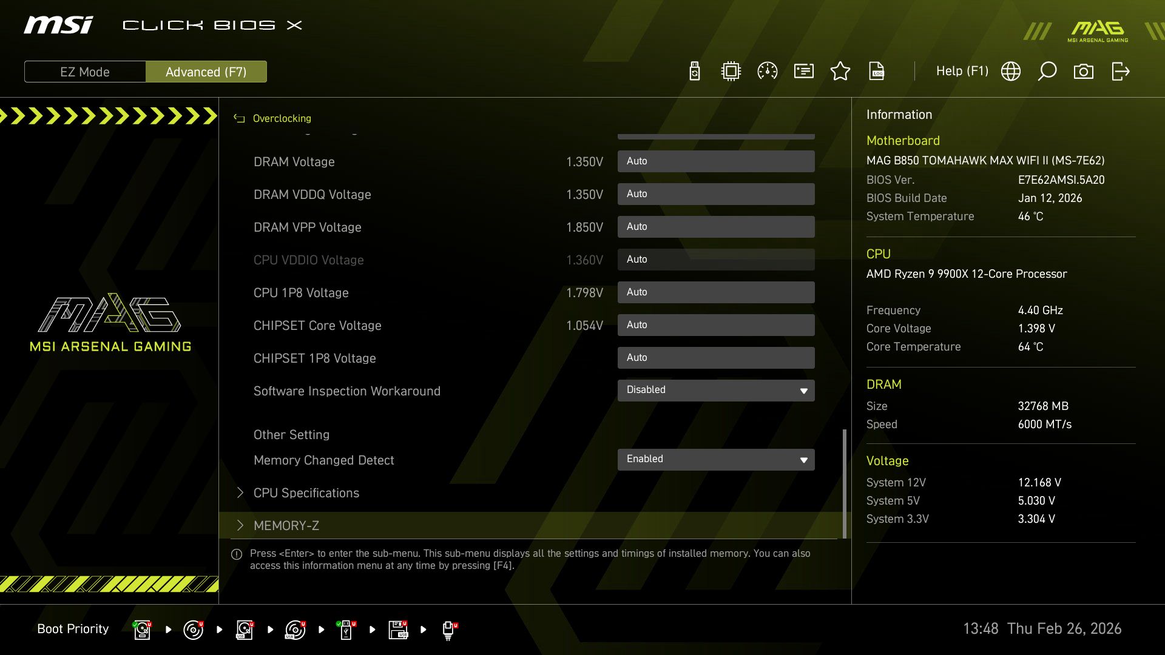Viewport: 1165px width, 655px height.
Task: Enable Software Inspection Workaround
Action: coord(716,390)
